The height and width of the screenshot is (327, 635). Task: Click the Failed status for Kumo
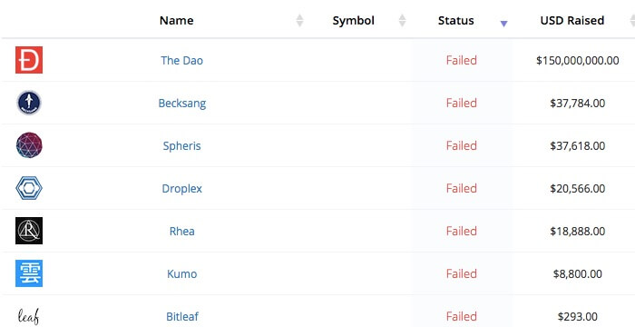tap(461, 273)
